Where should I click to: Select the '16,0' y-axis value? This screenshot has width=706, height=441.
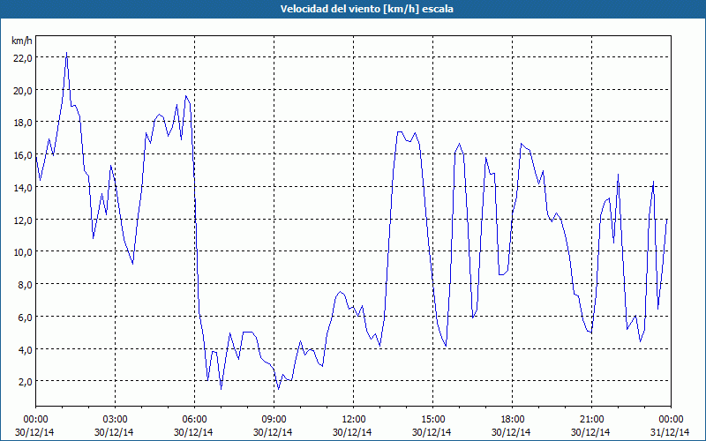(23, 155)
